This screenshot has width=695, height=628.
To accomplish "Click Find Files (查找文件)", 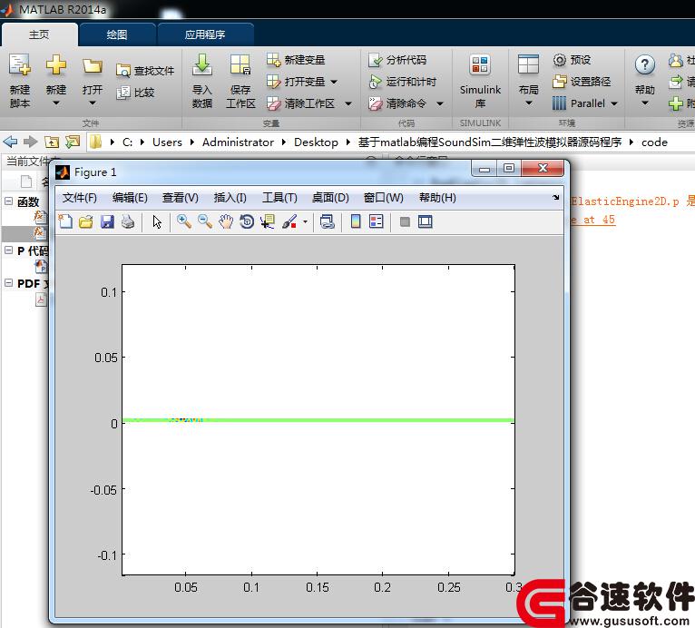I will tap(145, 71).
